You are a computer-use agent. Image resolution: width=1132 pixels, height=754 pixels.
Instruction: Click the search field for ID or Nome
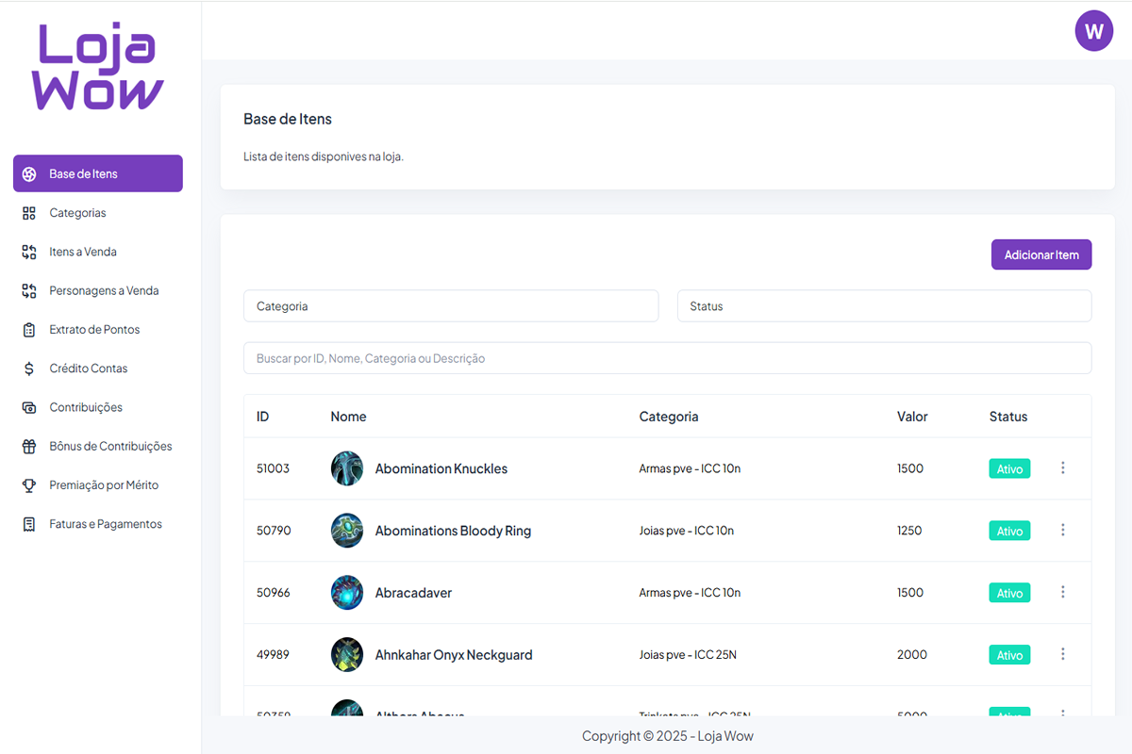click(667, 358)
